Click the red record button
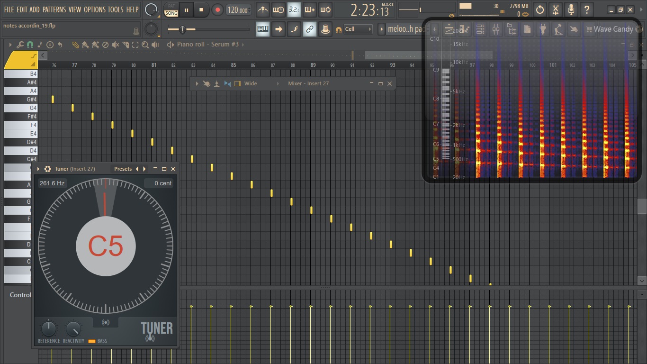 click(x=217, y=9)
